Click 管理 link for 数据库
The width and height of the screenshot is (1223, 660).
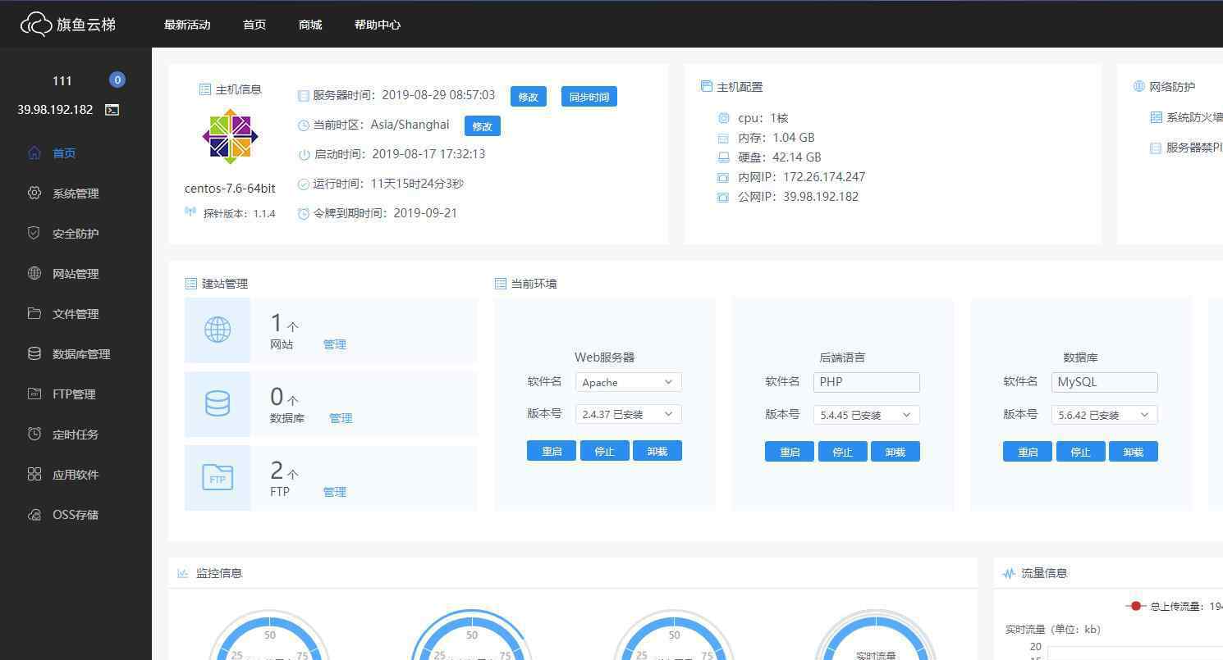tap(341, 418)
